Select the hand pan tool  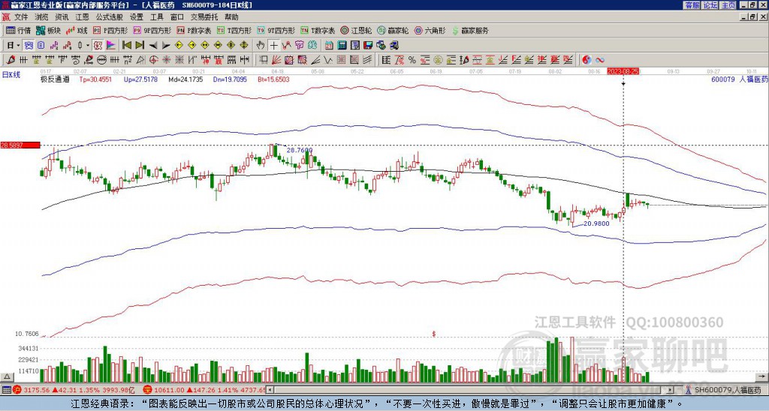point(261,46)
